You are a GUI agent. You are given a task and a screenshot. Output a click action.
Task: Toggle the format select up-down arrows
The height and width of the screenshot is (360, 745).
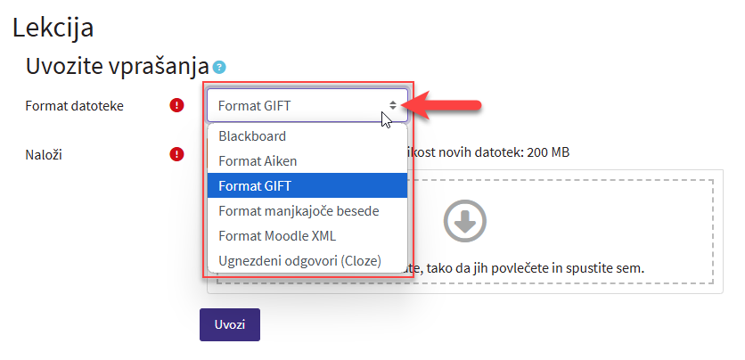pyautogui.click(x=393, y=106)
